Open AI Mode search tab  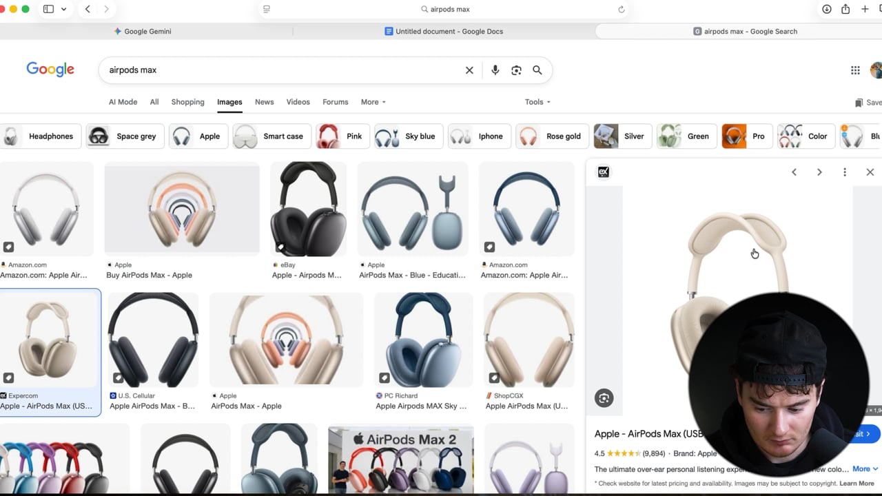coord(123,102)
